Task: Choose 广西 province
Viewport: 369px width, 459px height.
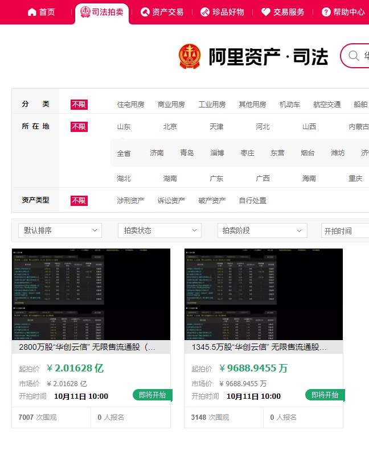Action: point(263,178)
